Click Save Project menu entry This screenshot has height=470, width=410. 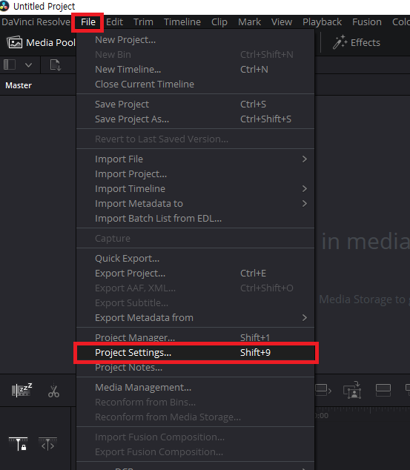(x=196, y=104)
